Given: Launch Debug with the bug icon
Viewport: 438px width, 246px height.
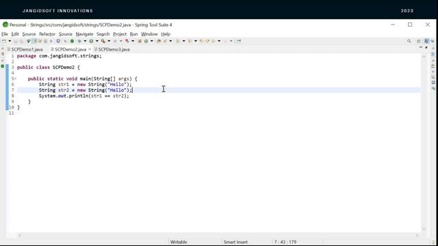Looking at the screenshot, I should click(79, 41).
